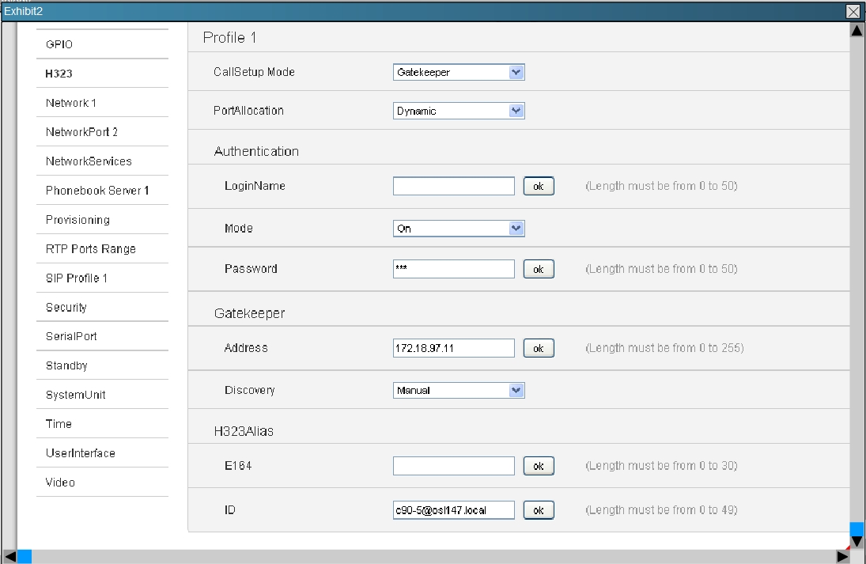Click the E164 alias input field
The image size is (866, 564).
[x=454, y=466]
